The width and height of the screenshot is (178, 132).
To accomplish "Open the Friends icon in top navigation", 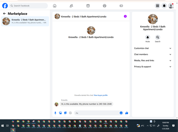I will (71, 6).
